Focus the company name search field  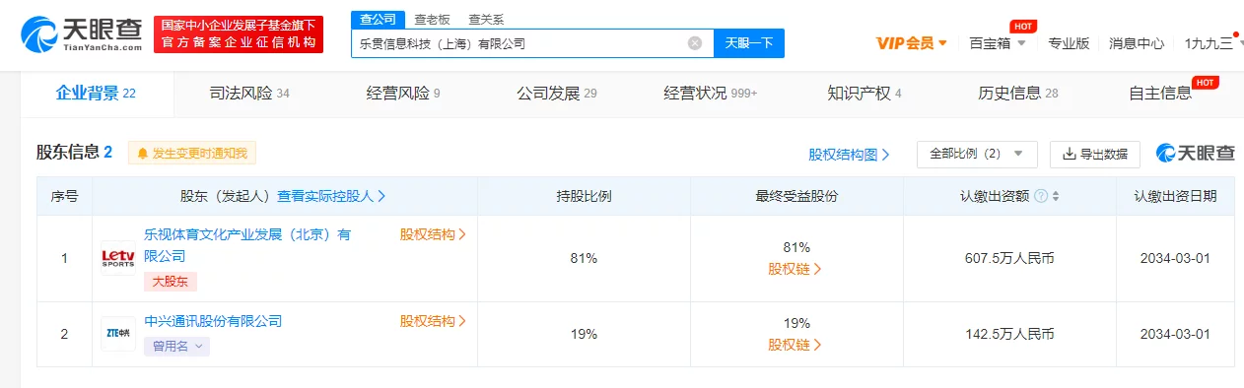pos(518,43)
